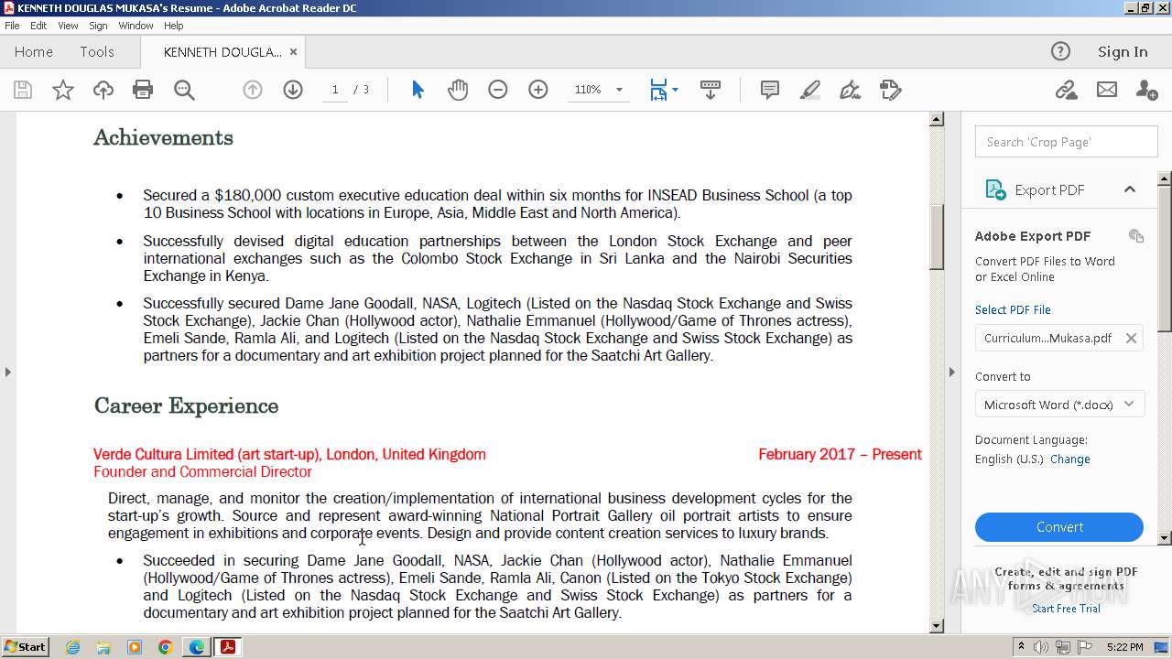Viewport: 1172px width, 659px height.
Task: Switch to the Tools tab
Action: point(97,52)
